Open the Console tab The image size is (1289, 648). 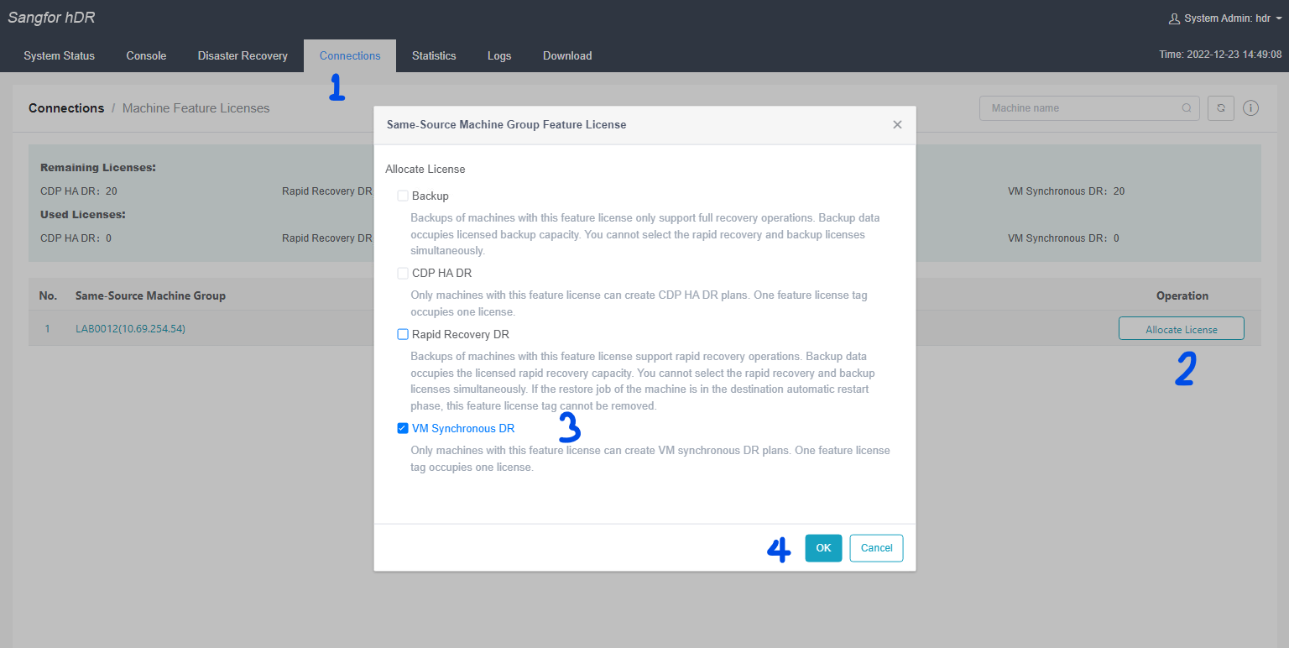[x=146, y=56]
